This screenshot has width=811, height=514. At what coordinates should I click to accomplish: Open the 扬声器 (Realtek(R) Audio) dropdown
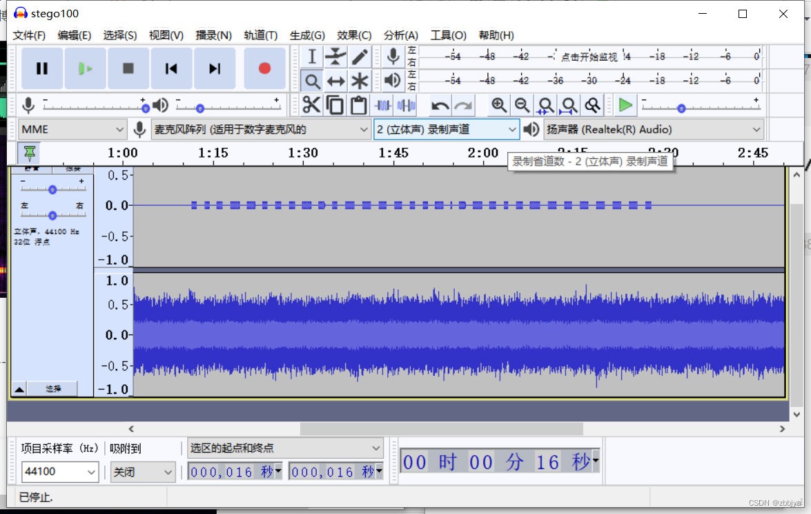point(654,129)
